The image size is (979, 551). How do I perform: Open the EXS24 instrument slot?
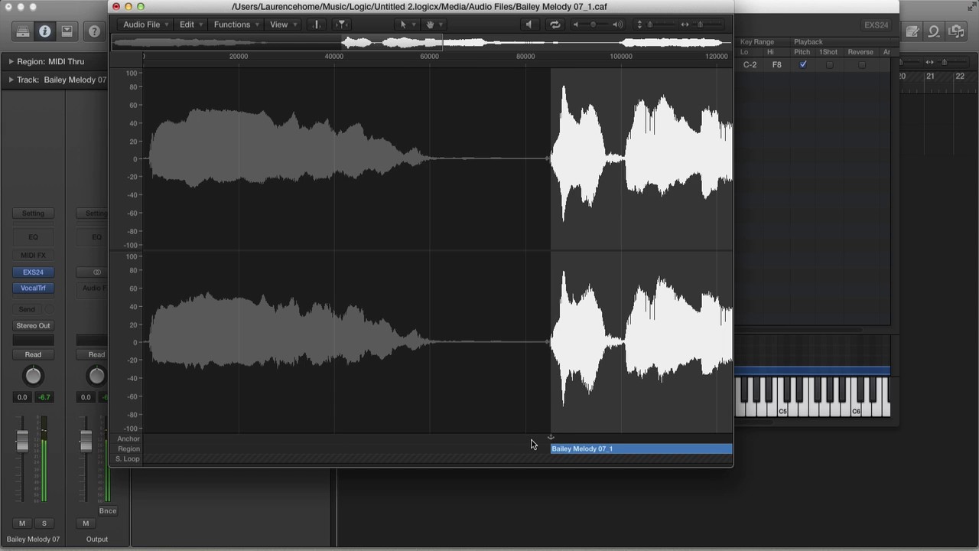[x=33, y=272]
